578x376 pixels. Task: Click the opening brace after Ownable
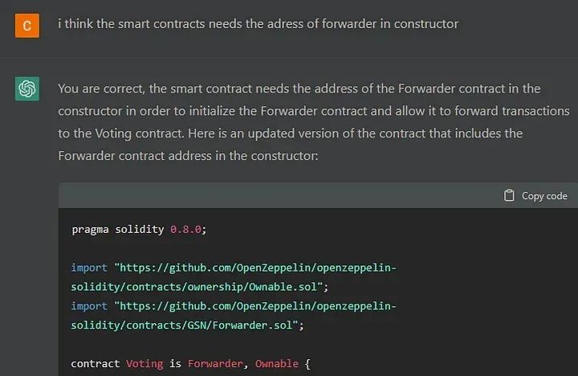click(x=307, y=364)
